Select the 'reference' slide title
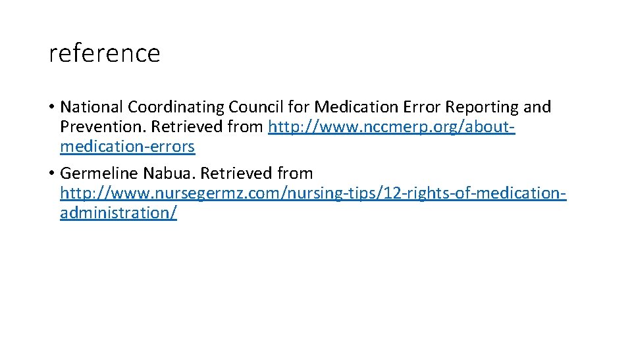The image size is (632, 355). (105, 53)
